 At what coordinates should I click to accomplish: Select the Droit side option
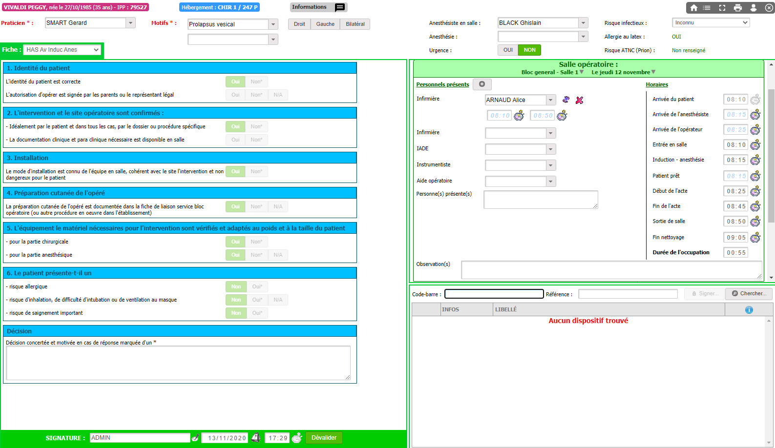coord(299,24)
